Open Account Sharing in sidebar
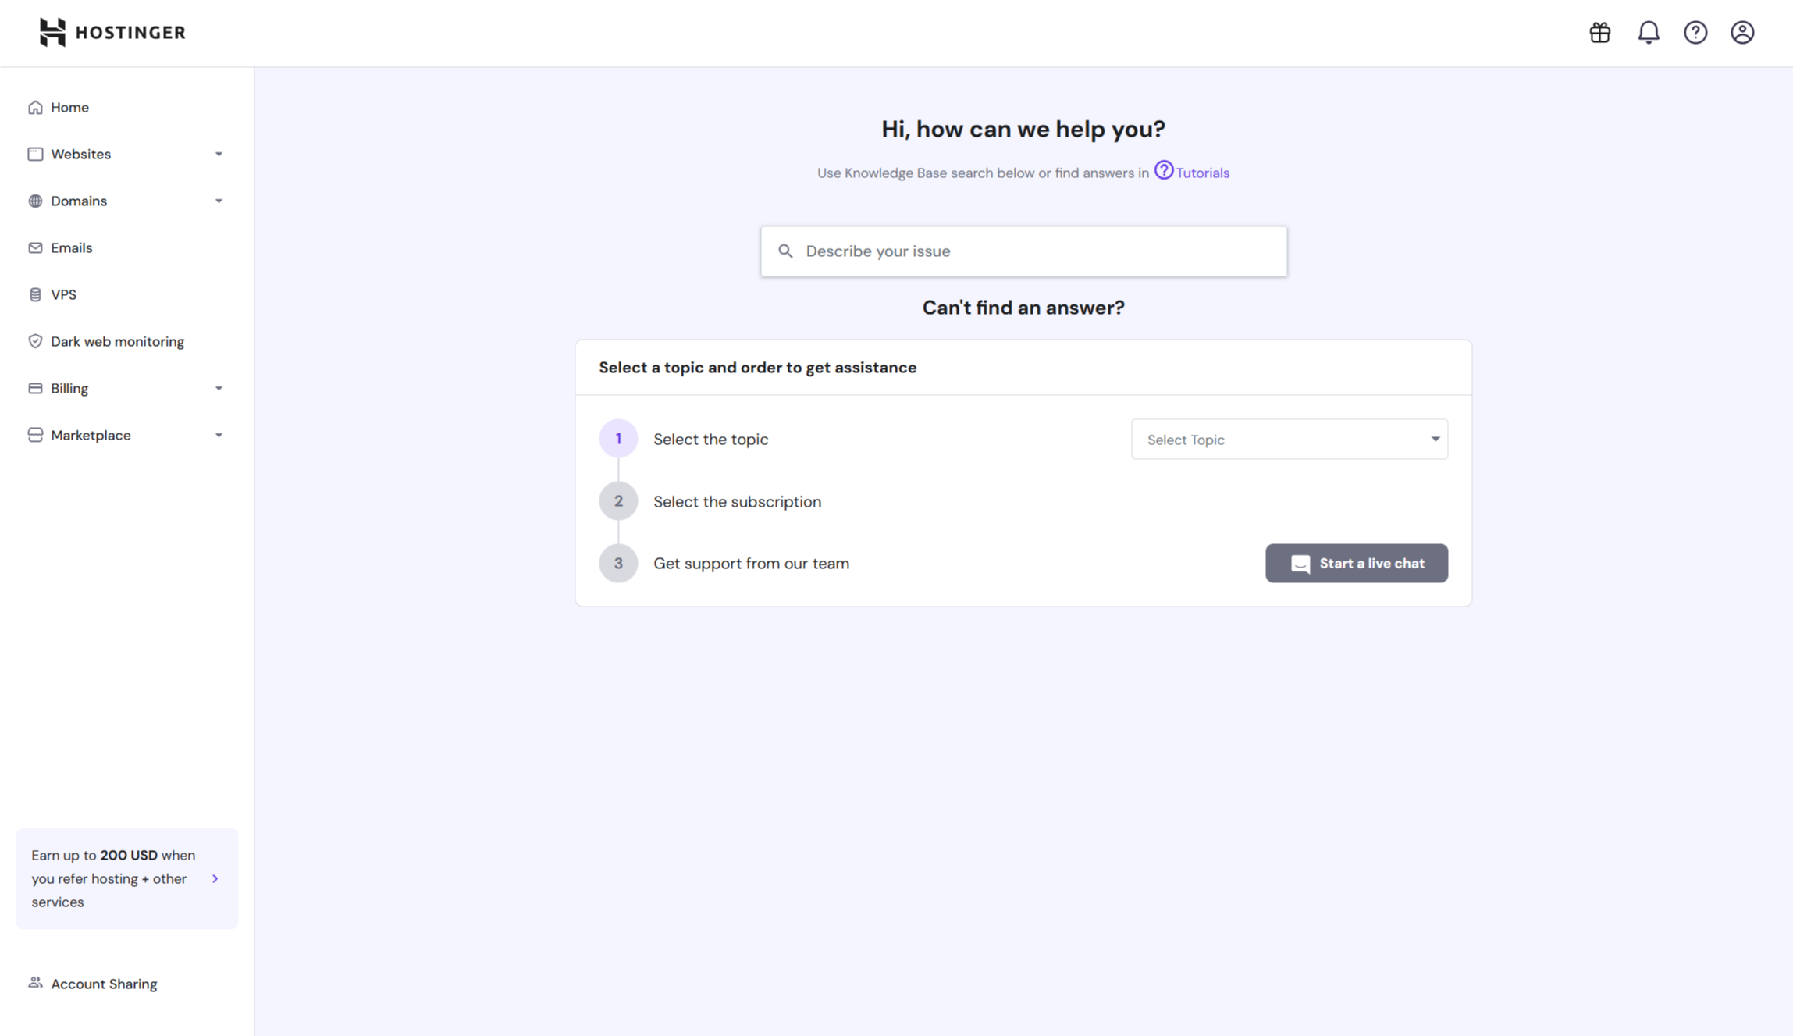This screenshot has width=1793, height=1036. coord(103,984)
